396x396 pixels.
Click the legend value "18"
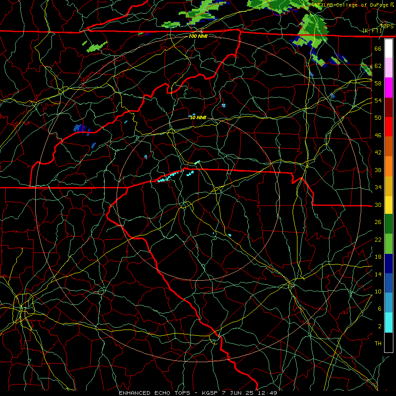378,257
